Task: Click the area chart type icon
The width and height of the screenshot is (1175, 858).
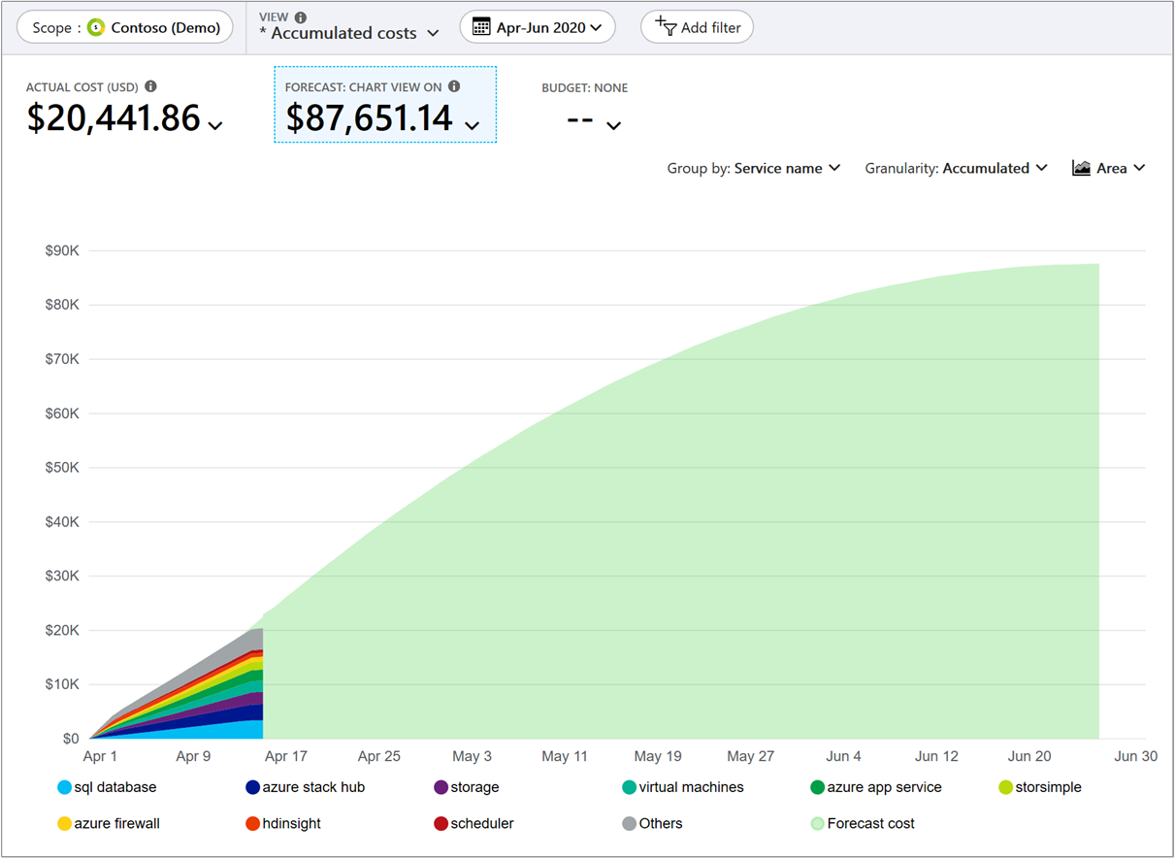Action: pos(1081,167)
